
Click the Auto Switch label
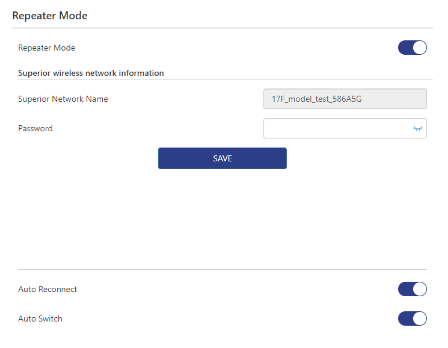[x=40, y=318]
